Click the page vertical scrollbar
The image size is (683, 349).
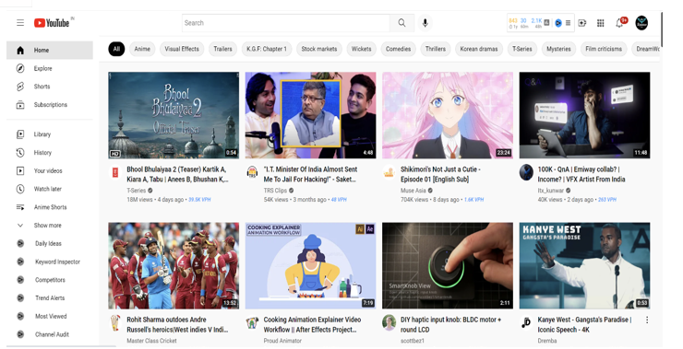pyautogui.click(x=662, y=29)
